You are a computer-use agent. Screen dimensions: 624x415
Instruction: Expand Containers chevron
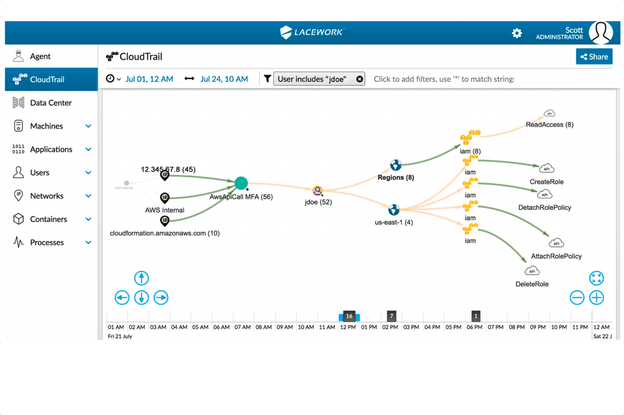point(88,219)
